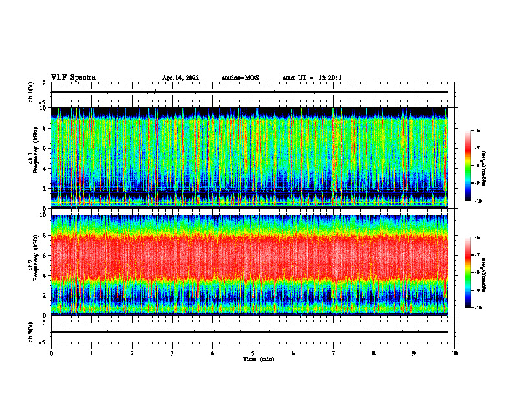Click time axis tick label "1"

click(x=91, y=353)
